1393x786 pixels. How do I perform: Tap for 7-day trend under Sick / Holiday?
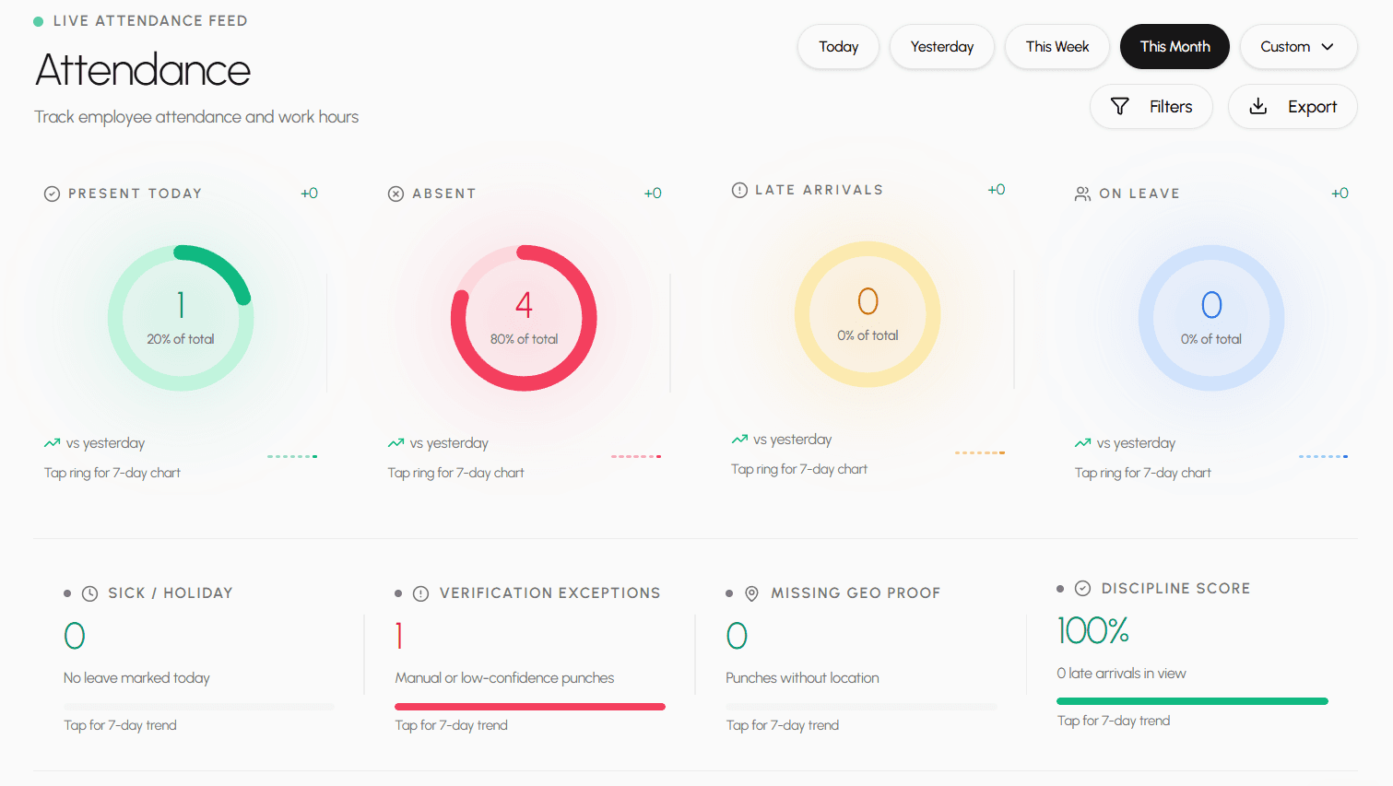click(x=120, y=725)
